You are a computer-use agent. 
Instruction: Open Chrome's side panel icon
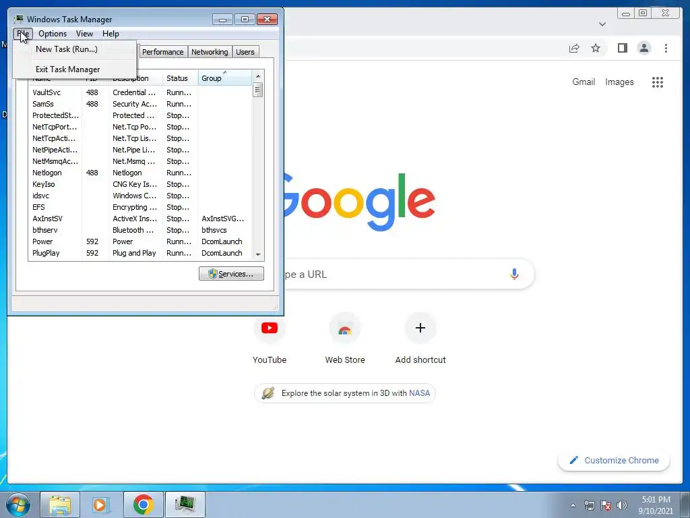pyautogui.click(x=622, y=48)
